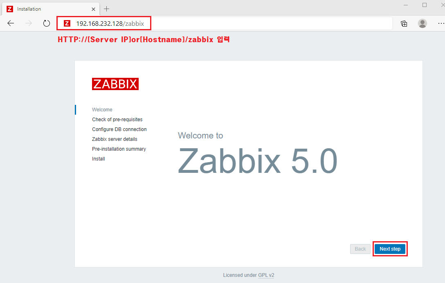Click the Next step button

point(390,249)
